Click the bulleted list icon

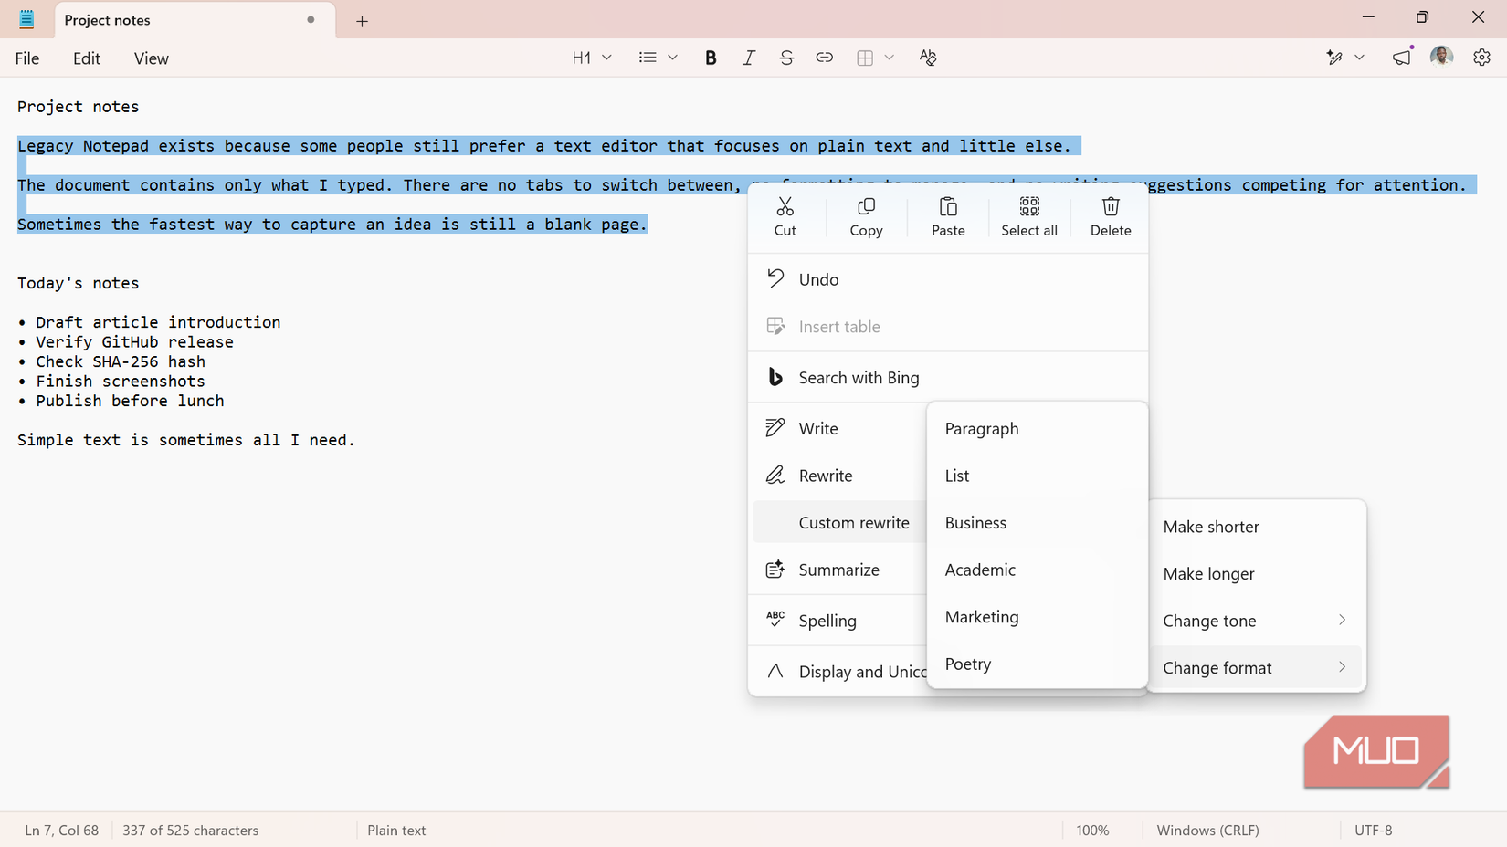[x=648, y=58]
